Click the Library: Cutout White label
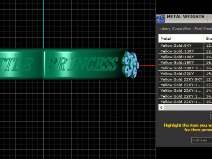212x159 pixels. point(186,29)
